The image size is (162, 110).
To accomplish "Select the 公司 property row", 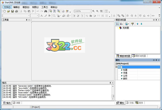I will pyautogui.click(x=139, y=76).
